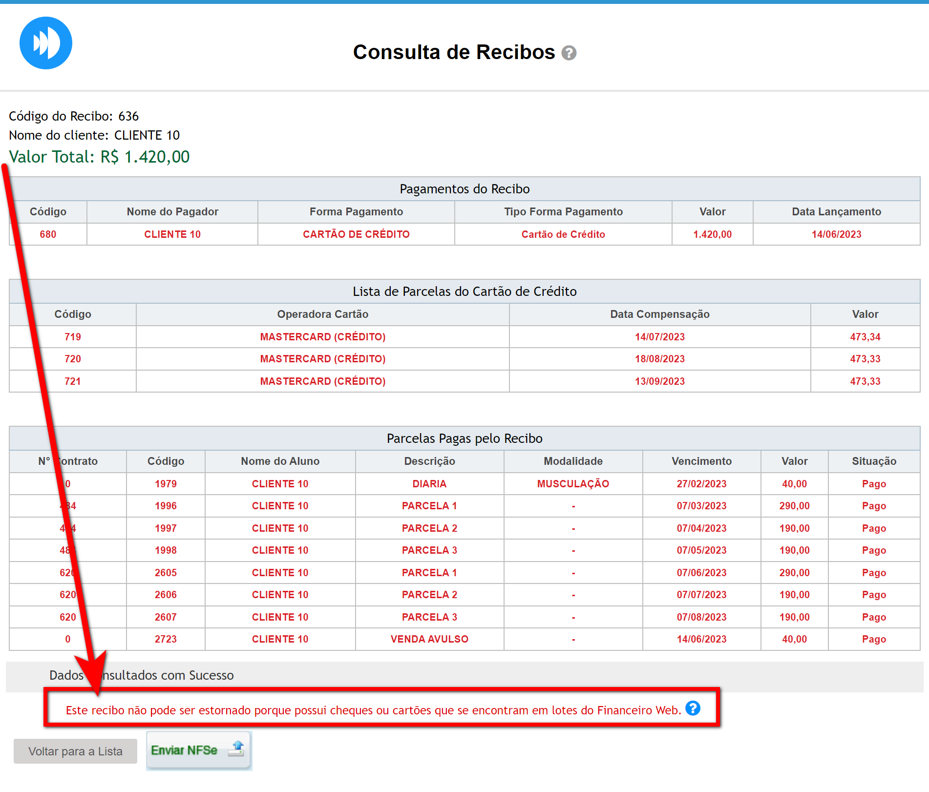This screenshot has height=792, width=929.
Task: Select VENDA AVULSO description entry
Action: (x=429, y=639)
